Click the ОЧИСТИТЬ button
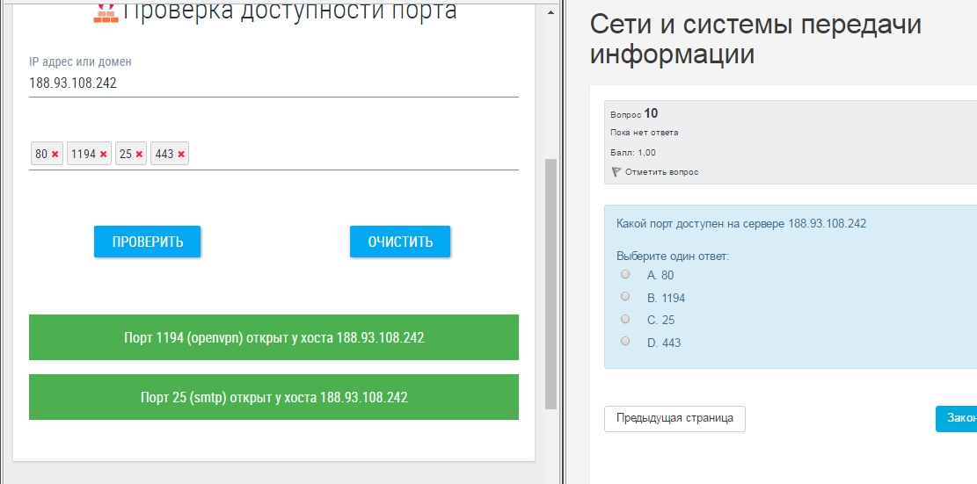 (x=400, y=242)
